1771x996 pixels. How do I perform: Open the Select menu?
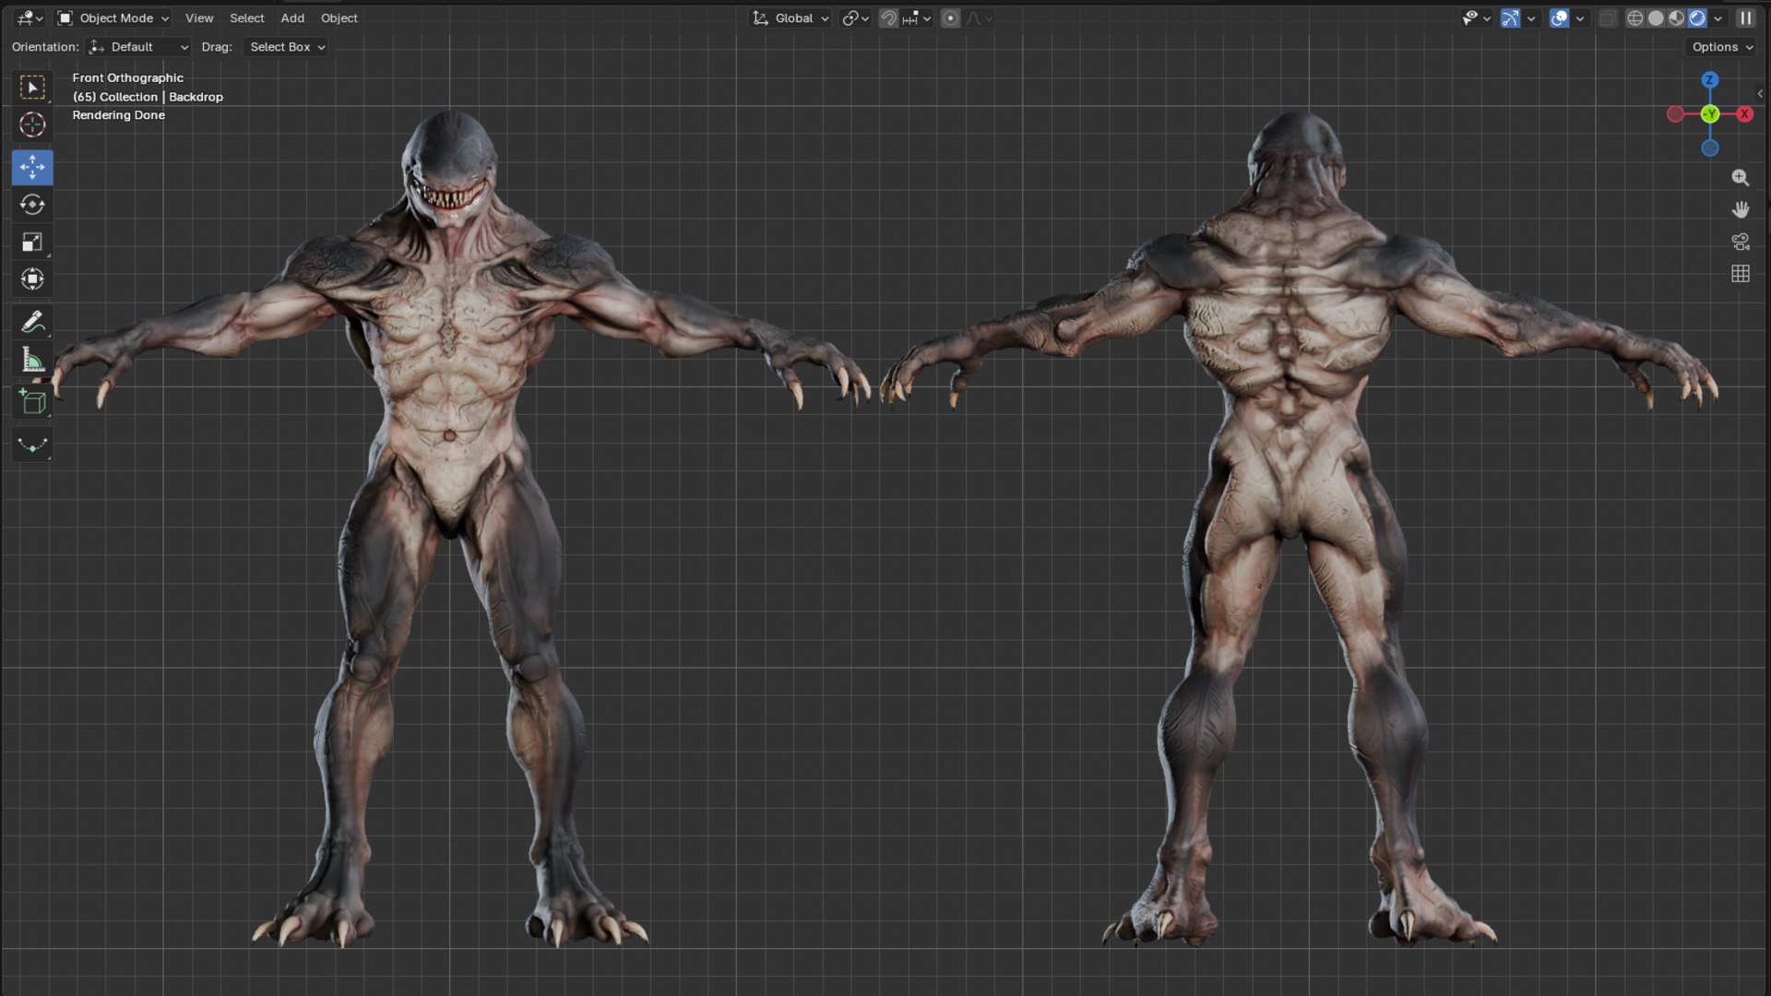pyautogui.click(x=247, y=18)
